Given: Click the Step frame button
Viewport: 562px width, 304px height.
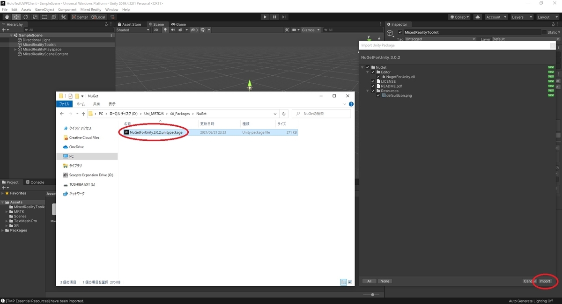Looking at the screenshot, I should 284,17.
